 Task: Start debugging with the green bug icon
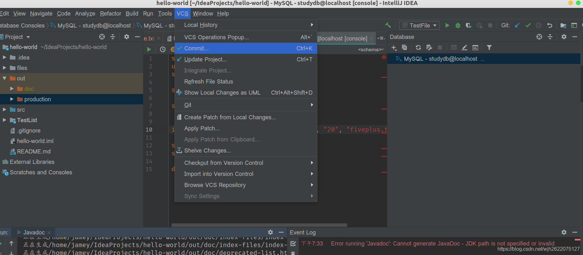pyautogui.click(x=458, y=25)
